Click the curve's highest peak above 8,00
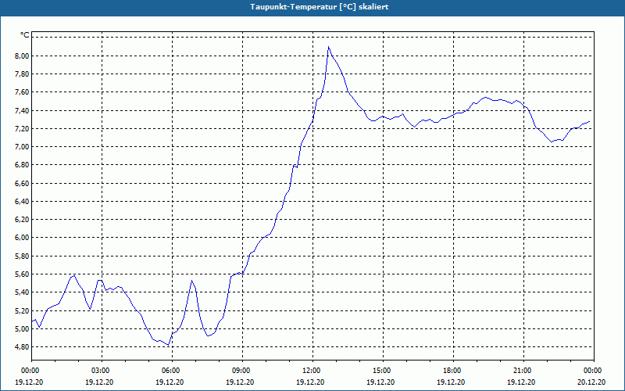The image size is (625, 391). point(328,47)
